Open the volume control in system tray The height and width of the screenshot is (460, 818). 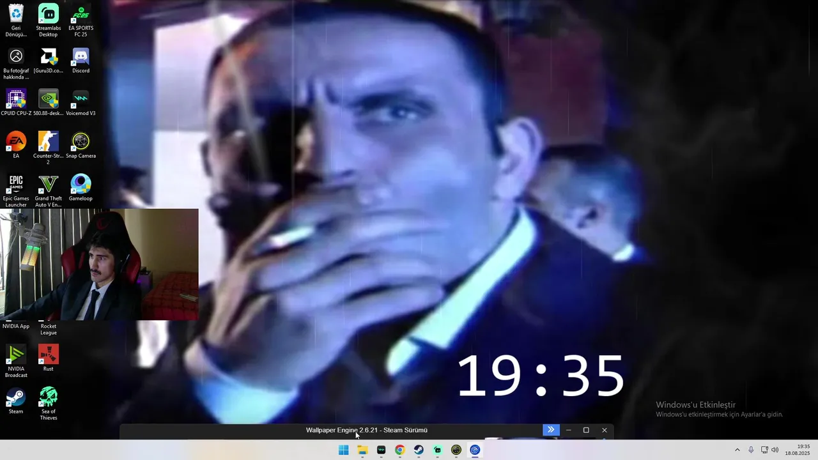775,450
